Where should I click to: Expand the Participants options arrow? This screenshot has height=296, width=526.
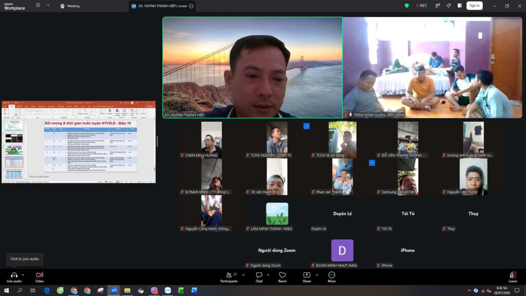(243, 275)
